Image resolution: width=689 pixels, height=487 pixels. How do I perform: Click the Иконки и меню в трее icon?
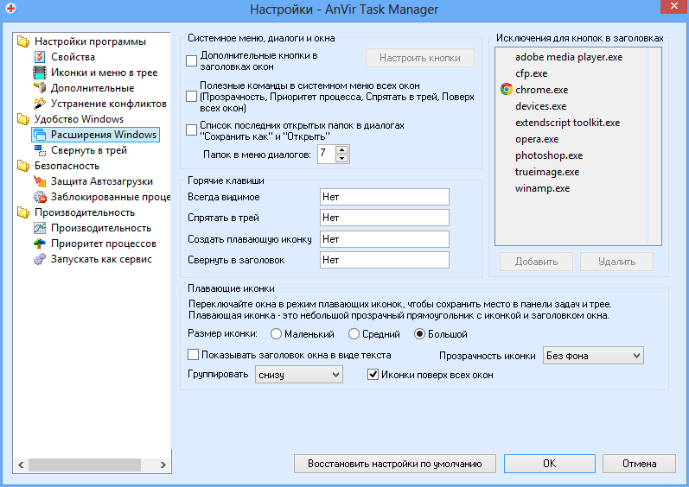(40, 73)
